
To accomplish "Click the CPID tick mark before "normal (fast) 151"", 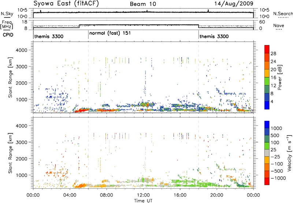I will click(x=88, y=35).
